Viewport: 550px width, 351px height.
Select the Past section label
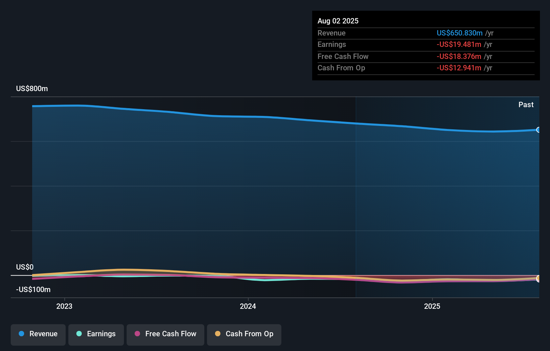526,104
